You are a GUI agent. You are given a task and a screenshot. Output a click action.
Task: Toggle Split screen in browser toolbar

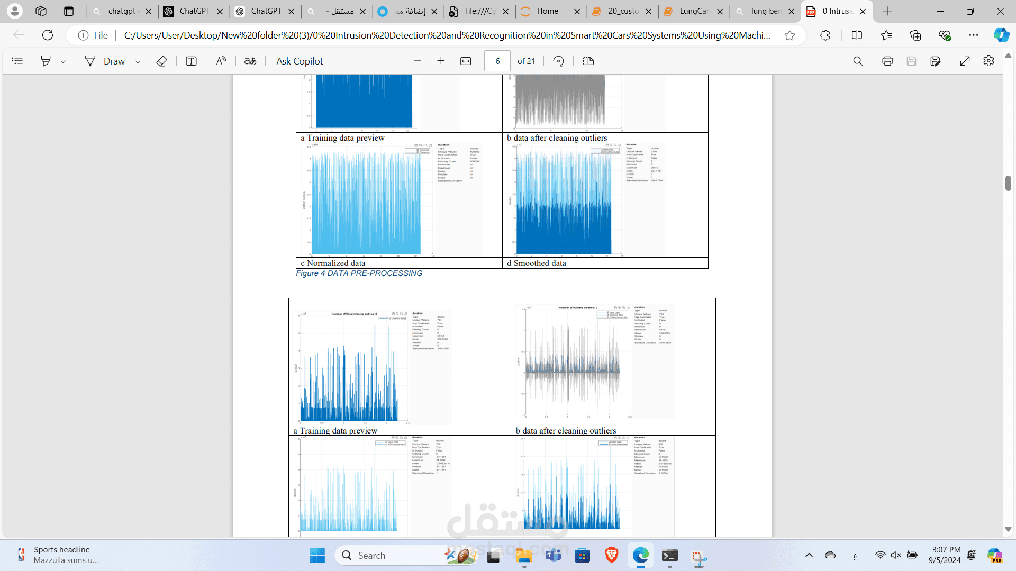tap(857, 35)
